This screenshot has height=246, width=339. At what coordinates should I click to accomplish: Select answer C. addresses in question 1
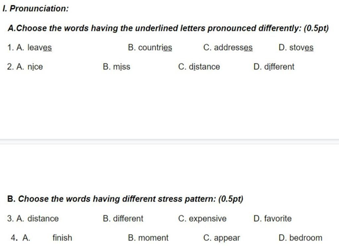pyautogui.click(x=228, y=47)
